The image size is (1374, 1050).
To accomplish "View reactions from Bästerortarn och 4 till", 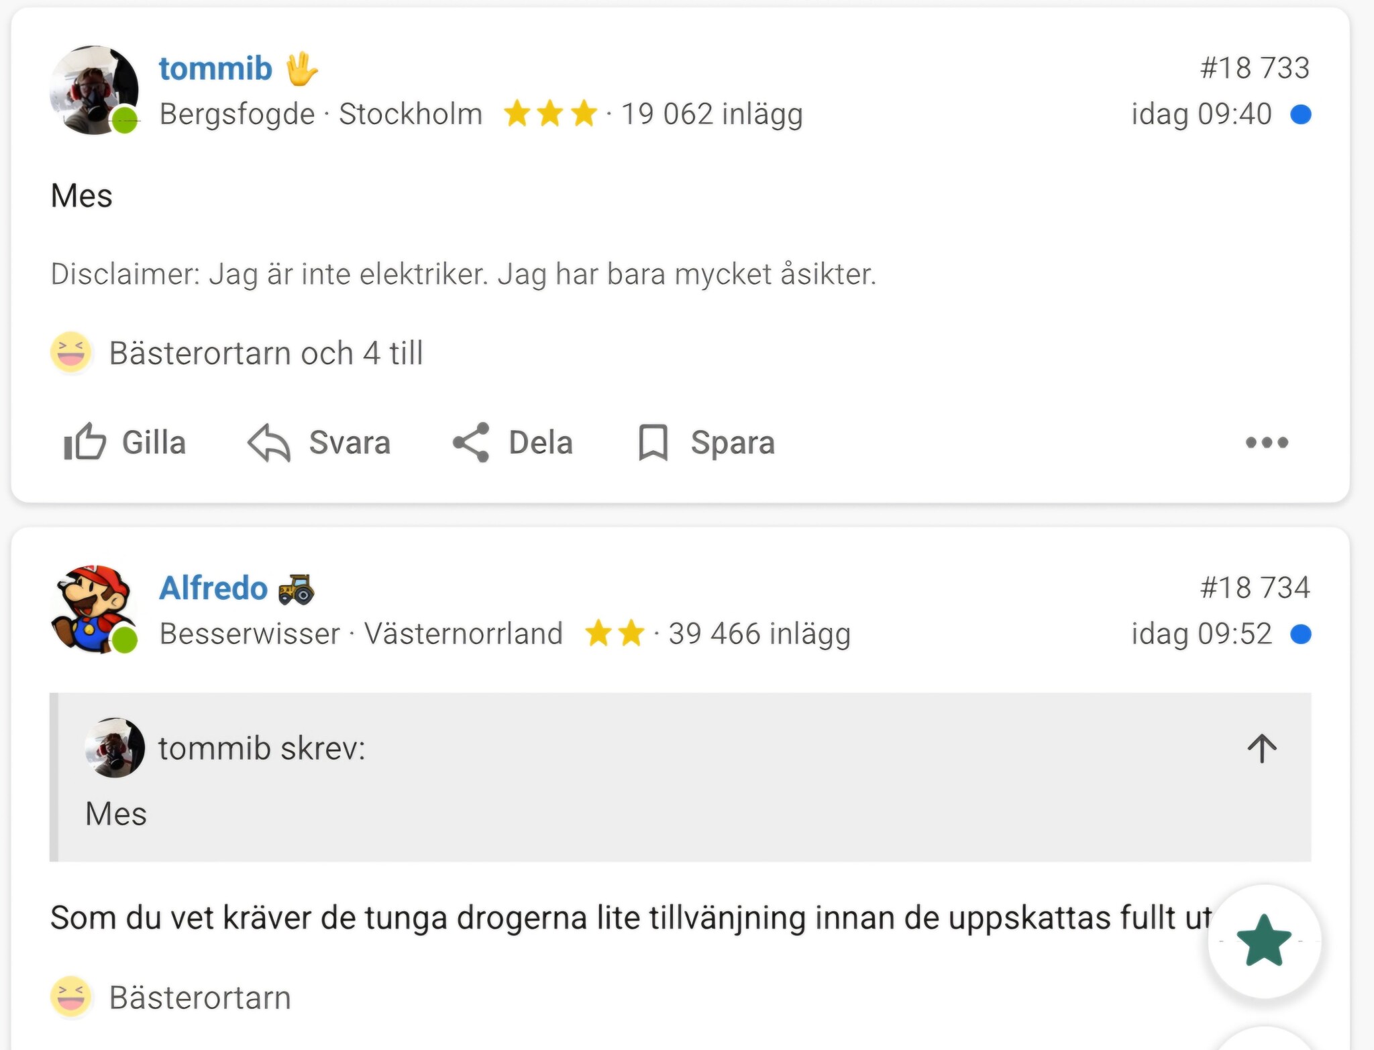I will coord(266,353).
